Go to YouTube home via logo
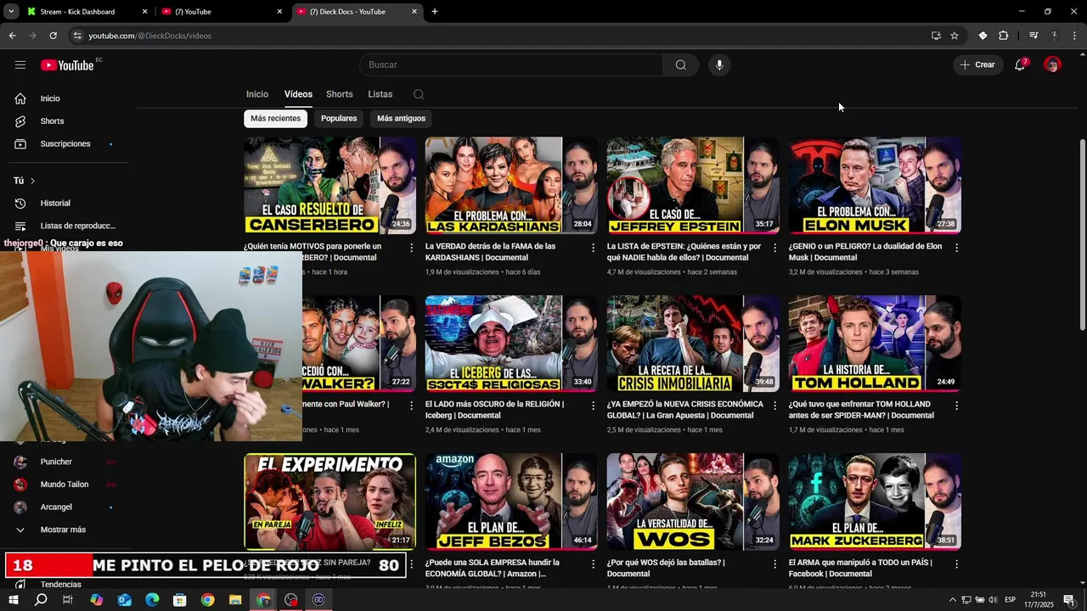The width and height of the screenshot is (1087, 611). coord(67,65)
